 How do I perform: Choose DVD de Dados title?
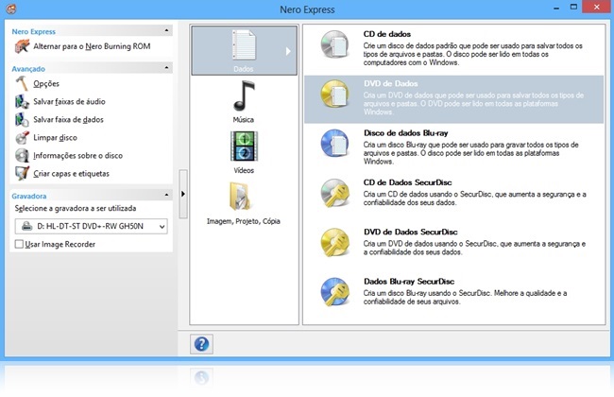click(x=391, y=83)
